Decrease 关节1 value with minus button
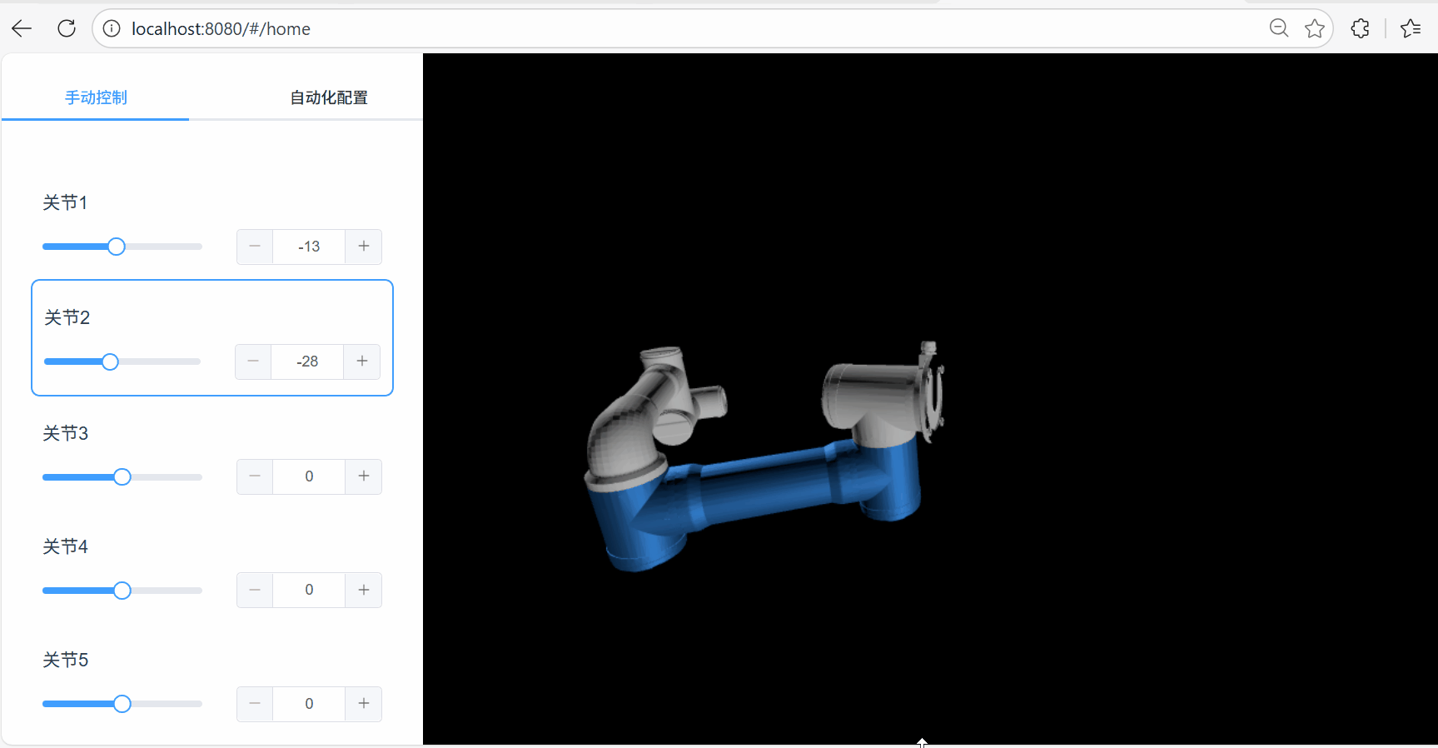 255,247
